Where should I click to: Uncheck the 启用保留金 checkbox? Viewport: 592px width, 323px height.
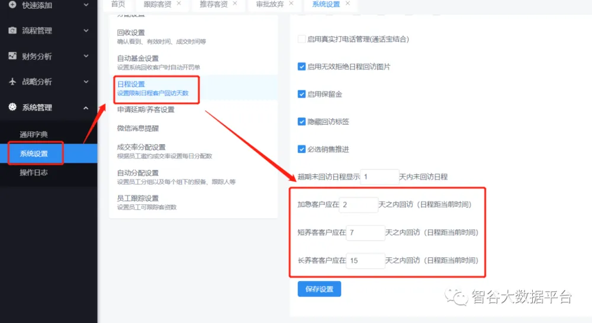point(301,94)
